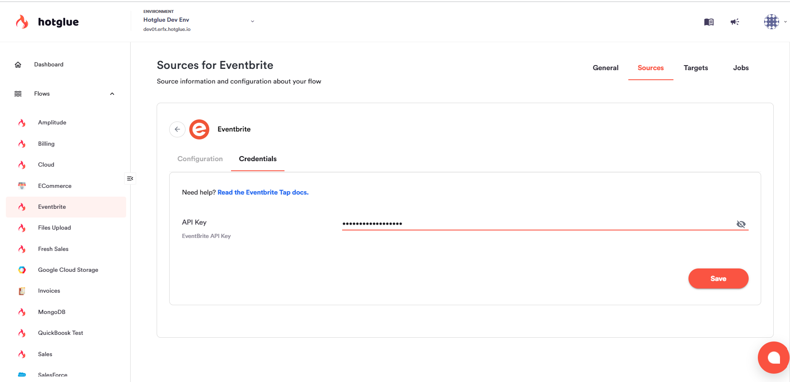The height and width of the screenshot is (382, 790).
Task: Click the MongoDB flow icon
Action: point(22,312)
